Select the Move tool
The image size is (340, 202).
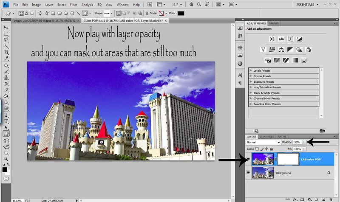7,27
